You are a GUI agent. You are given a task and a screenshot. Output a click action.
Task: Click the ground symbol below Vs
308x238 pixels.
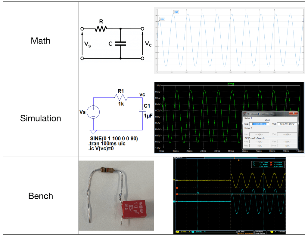coord(94,131)
